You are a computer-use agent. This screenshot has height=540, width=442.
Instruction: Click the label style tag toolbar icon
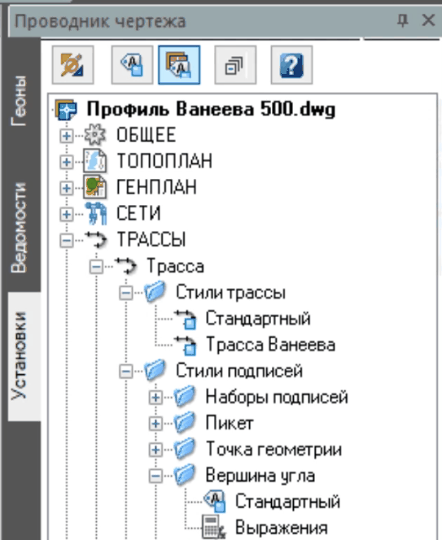[132, 65]
